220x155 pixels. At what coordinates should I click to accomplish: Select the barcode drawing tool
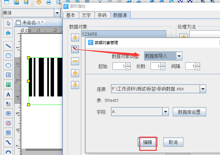tap(8, 114)
